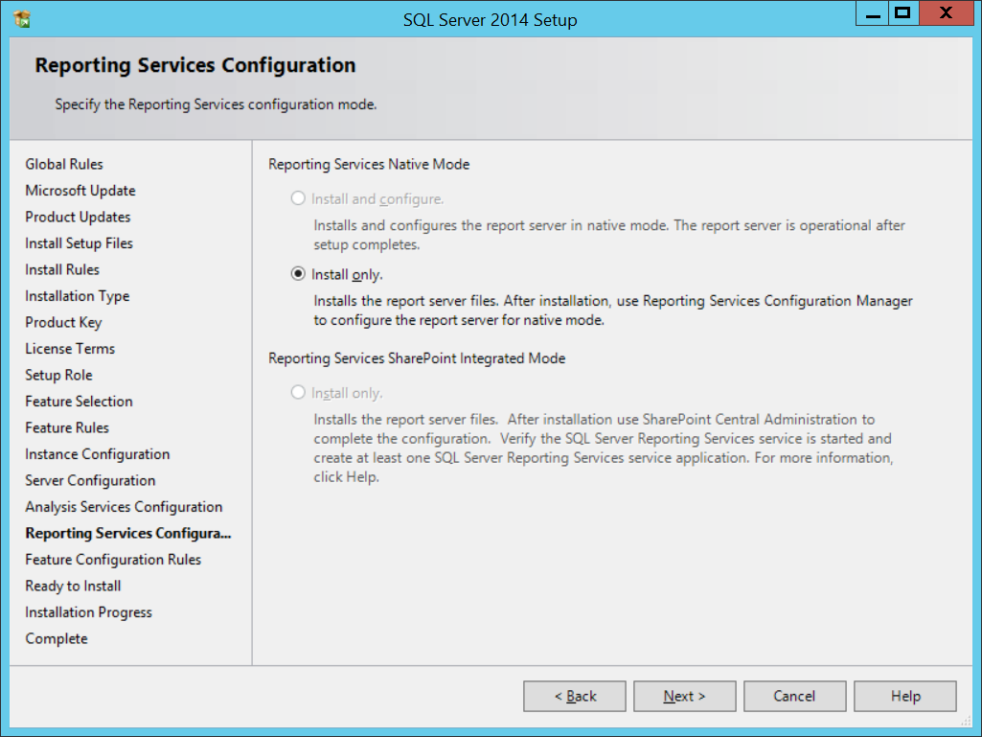
Task: Jump to the License Terms step
Action: click(70, 349)
